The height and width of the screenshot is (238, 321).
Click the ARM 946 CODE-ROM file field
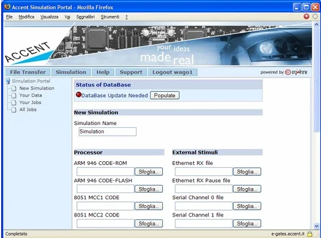coord(106,172)
